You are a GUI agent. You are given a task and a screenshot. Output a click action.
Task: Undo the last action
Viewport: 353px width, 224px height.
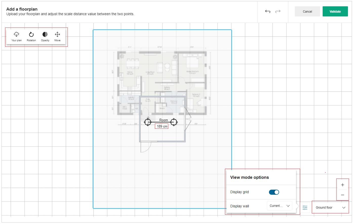[268, 11]
